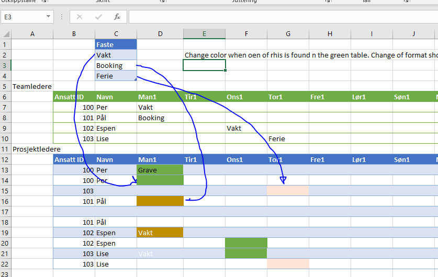438x277 pixels.
Task: Click inside the formula bar input
Action: 283,17
